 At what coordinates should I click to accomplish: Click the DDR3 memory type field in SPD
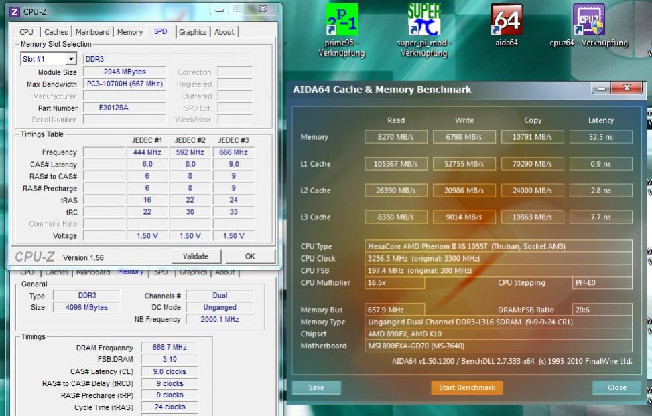[x=168, y=59]
